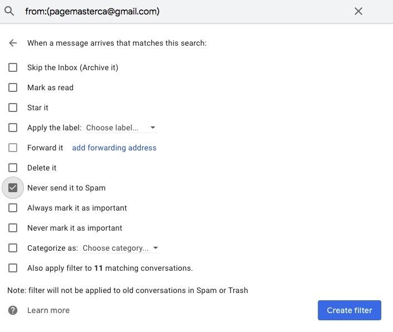Open the Choose label dropdown
Viewport: 393px width, 332px height.
(x=120, y=128)
